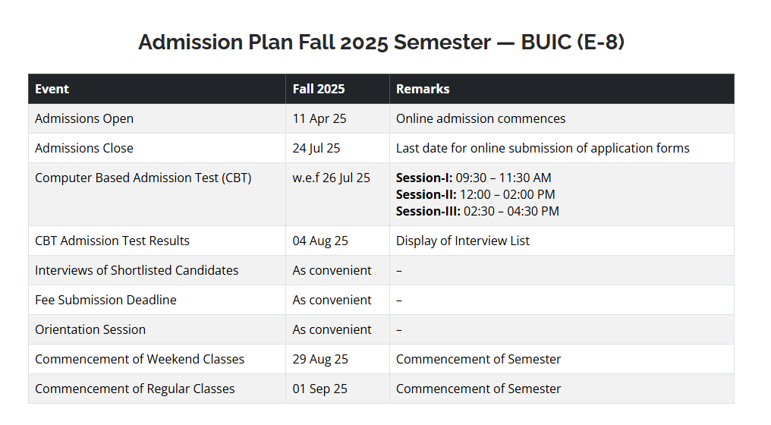Click the Fee Submission Deadline cell
This screenshot has width=771, height=425.
[157, 300]
